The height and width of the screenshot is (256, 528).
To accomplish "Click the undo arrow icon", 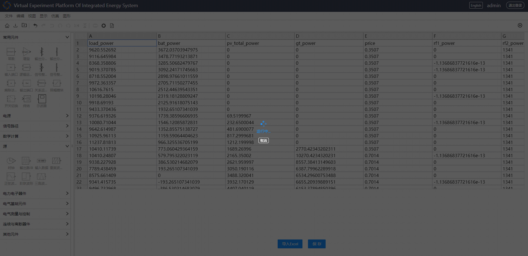I will [x=35, y=26].
